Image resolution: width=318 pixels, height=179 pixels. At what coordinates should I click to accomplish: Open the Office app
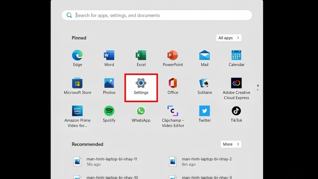pos(173,86)
